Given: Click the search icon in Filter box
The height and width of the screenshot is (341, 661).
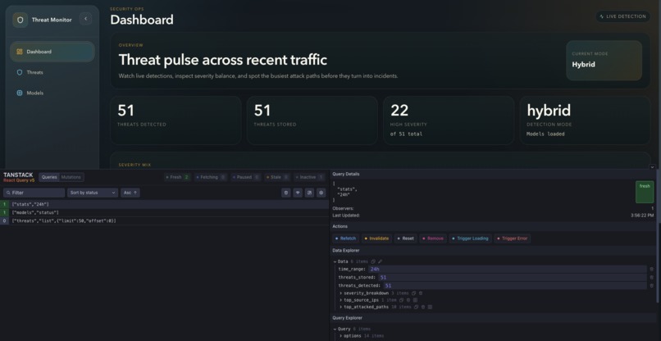Looking at the screenshot, I should 8,193.
